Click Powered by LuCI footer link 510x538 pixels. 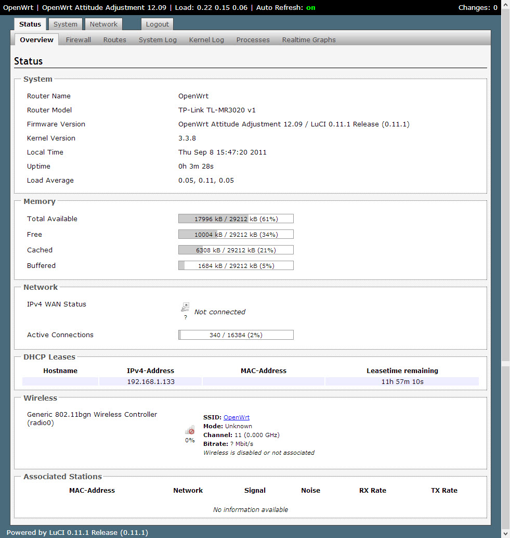pos(77,532)
